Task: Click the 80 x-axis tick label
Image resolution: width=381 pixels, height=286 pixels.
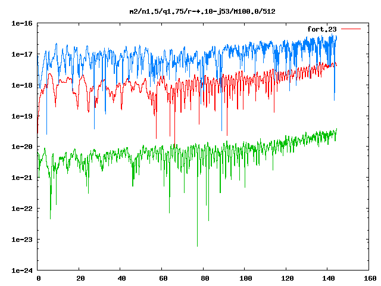Action: point(205,278)
